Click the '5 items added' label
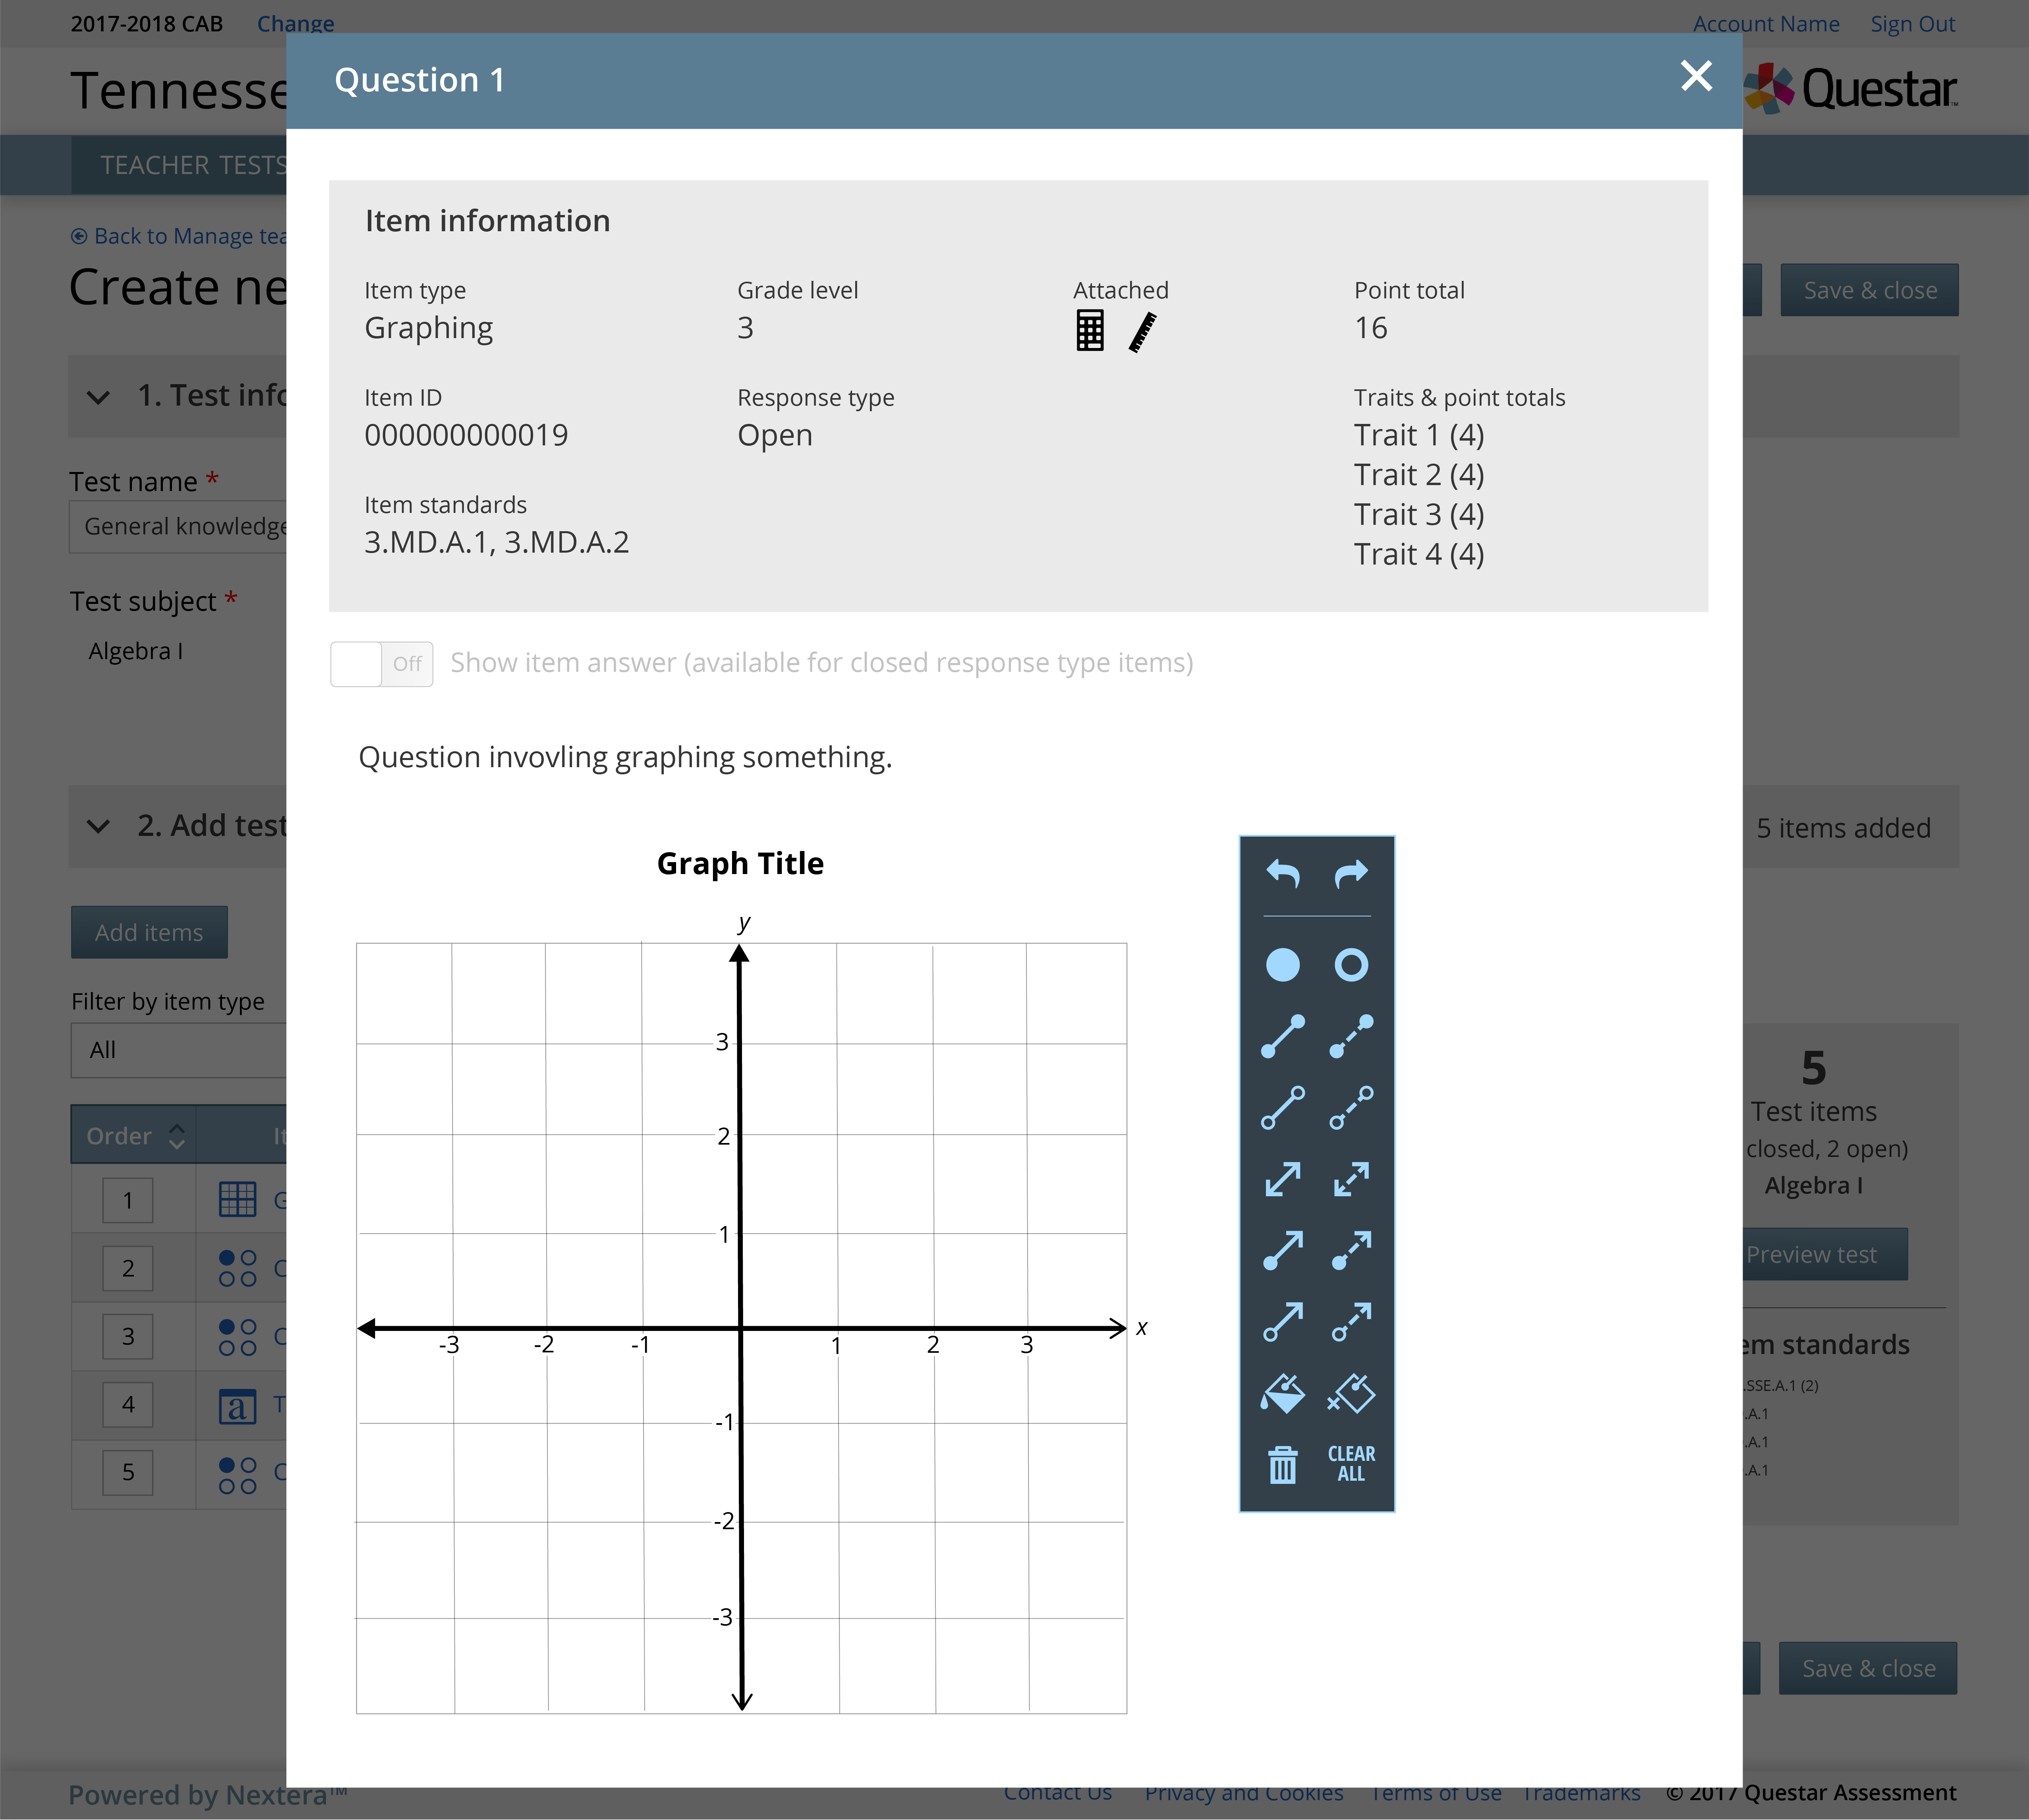The image size is (2029, 1820). 1843,828
